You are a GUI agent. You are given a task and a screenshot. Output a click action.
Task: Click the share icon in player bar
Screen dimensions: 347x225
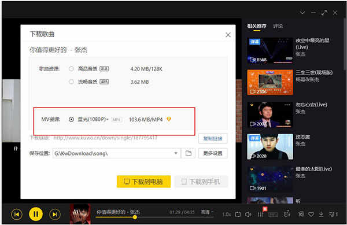point(287,213)
